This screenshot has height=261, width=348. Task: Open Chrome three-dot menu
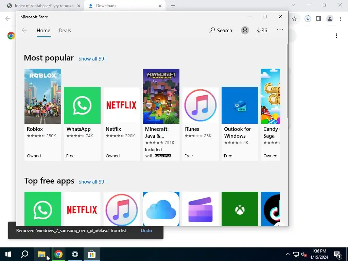click(341, 19)
